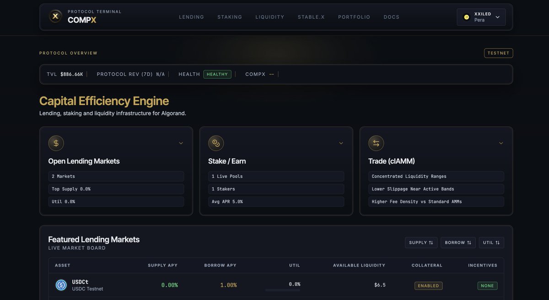Click the Incentives column header

tap(483, 265)
